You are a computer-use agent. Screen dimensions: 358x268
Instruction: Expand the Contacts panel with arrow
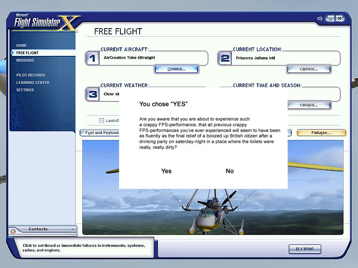pos(72,229)
